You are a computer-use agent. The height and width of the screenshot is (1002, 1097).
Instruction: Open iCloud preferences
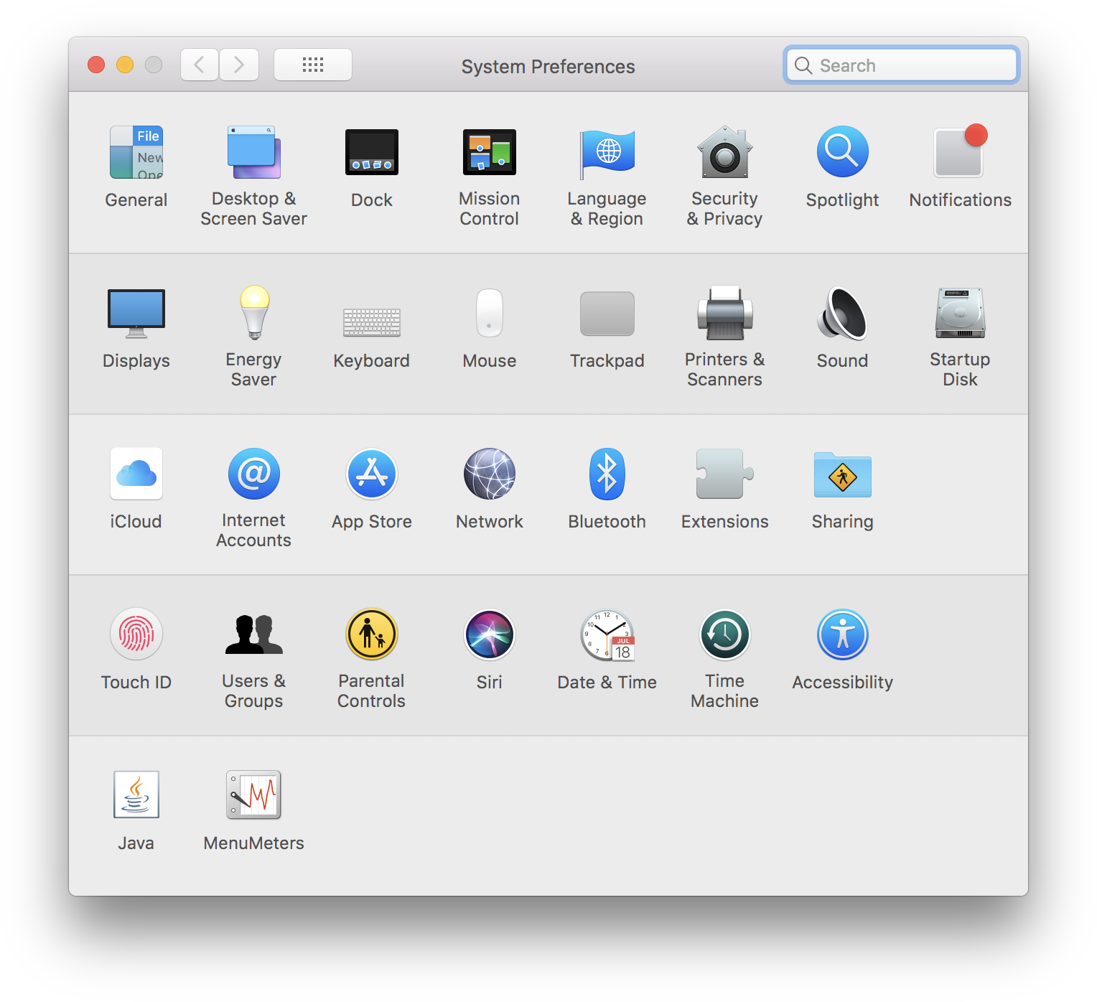[x=136, y=474]
